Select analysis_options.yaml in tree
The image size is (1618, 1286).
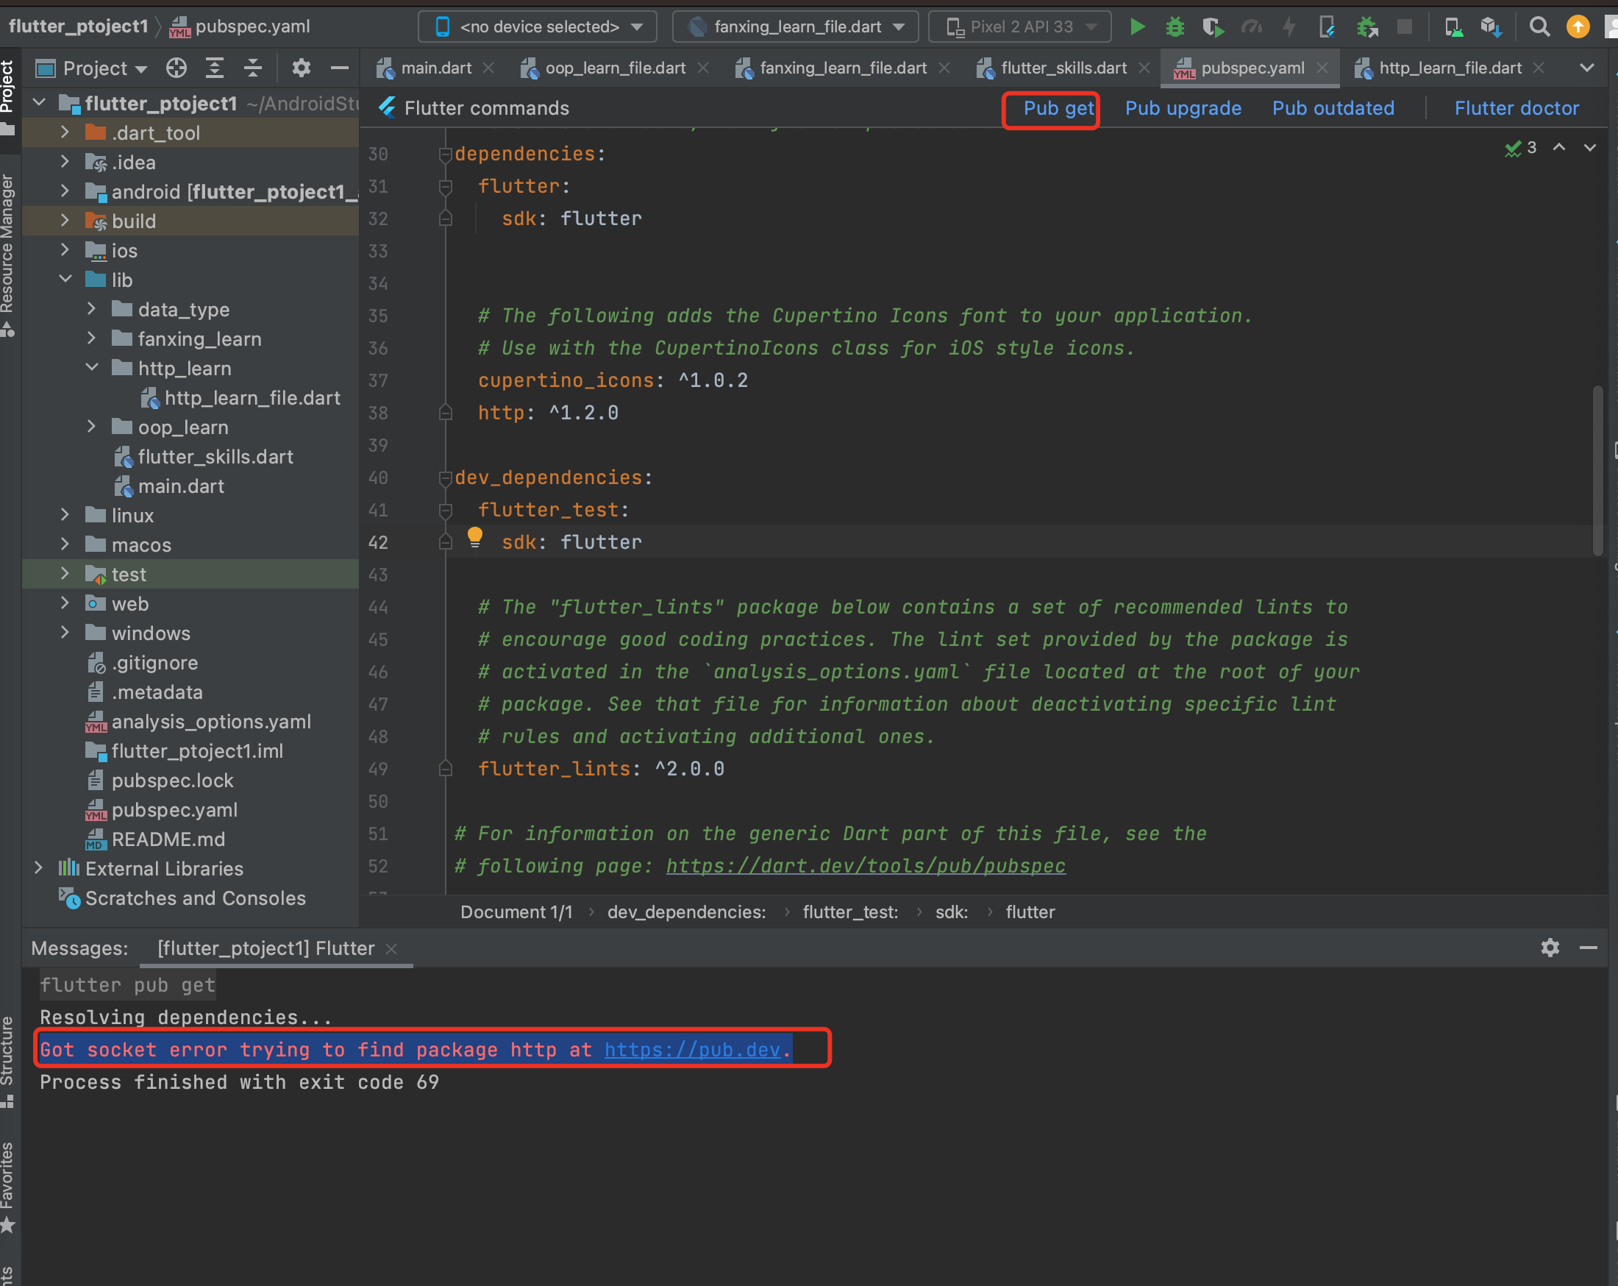click(x=198, y=722)
